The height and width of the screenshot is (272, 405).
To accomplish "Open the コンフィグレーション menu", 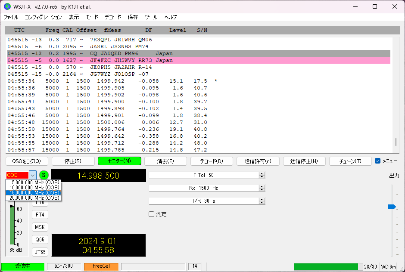I will [x=44, y=17].
